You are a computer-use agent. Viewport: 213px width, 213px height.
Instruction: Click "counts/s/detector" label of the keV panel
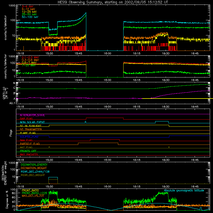5,28
